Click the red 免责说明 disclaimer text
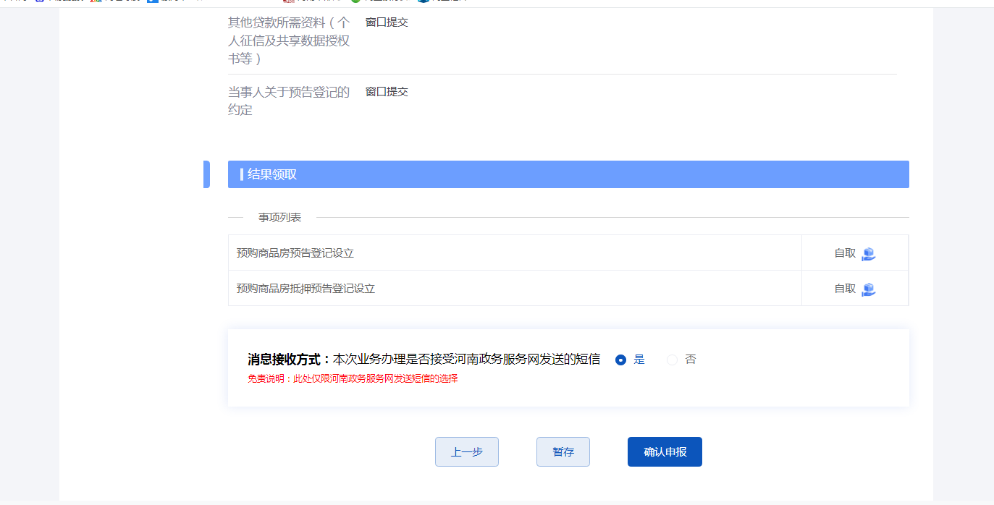Screen dimensions: 994x505 coord(353,378)
